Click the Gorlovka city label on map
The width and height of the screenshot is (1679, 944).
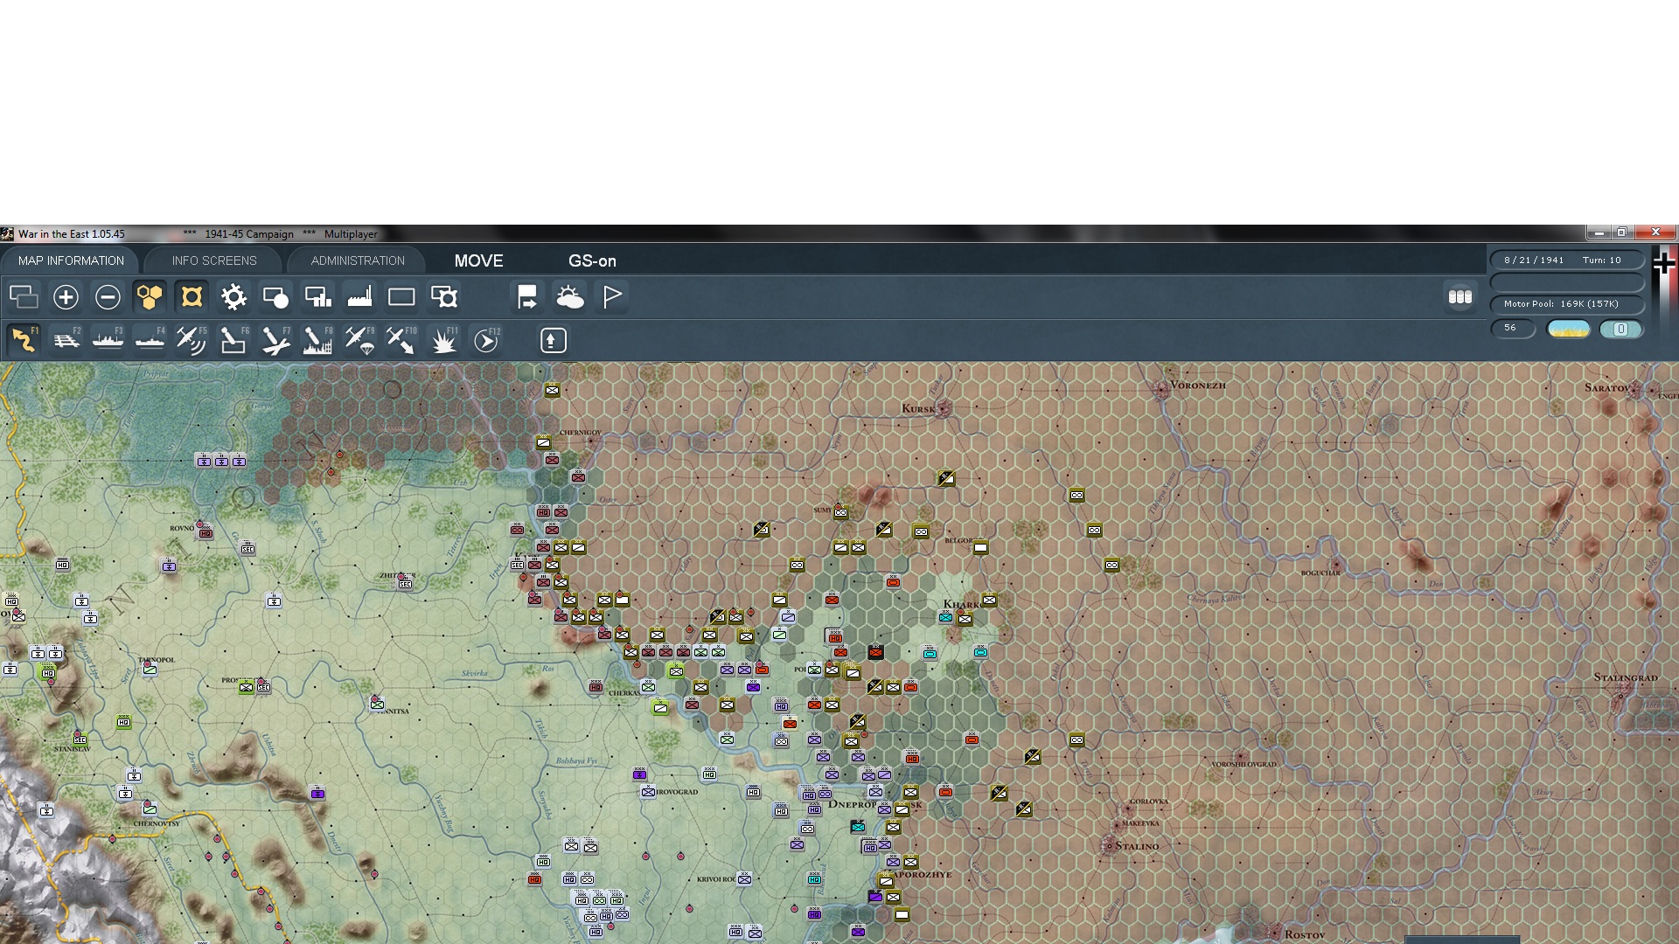[1148, 802]
